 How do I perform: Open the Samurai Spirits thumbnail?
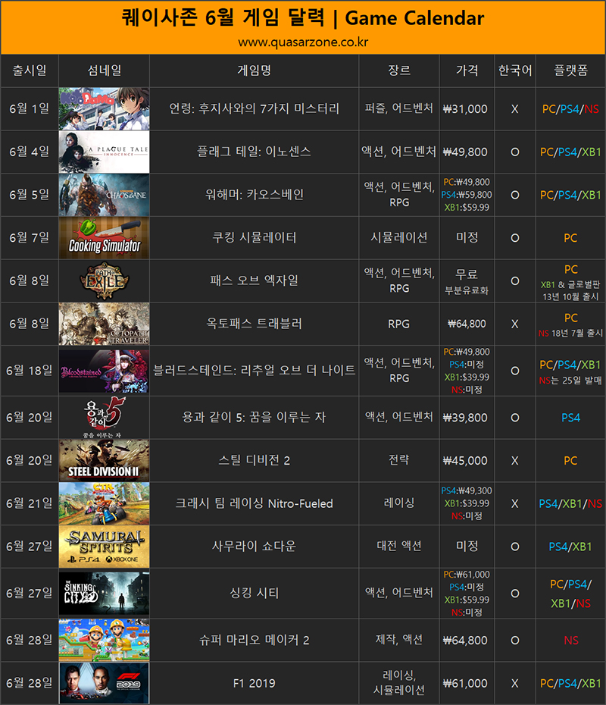pyautogui.click(x=105, y=547)
